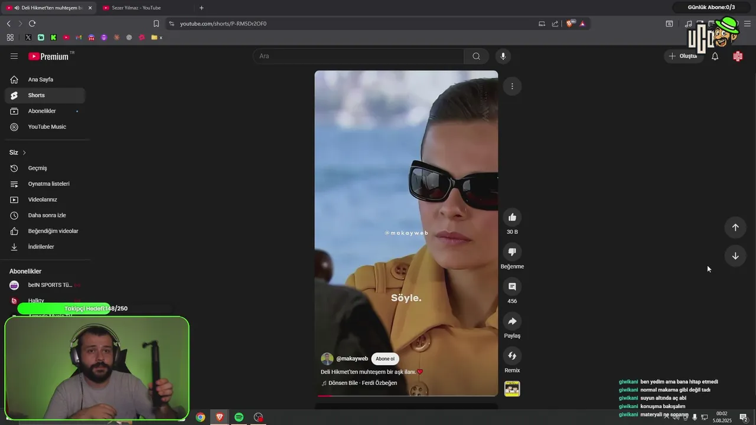Open the taskbar notification center
The width and height of the screenshot is (756, 425).
click(x=744, y=417)
